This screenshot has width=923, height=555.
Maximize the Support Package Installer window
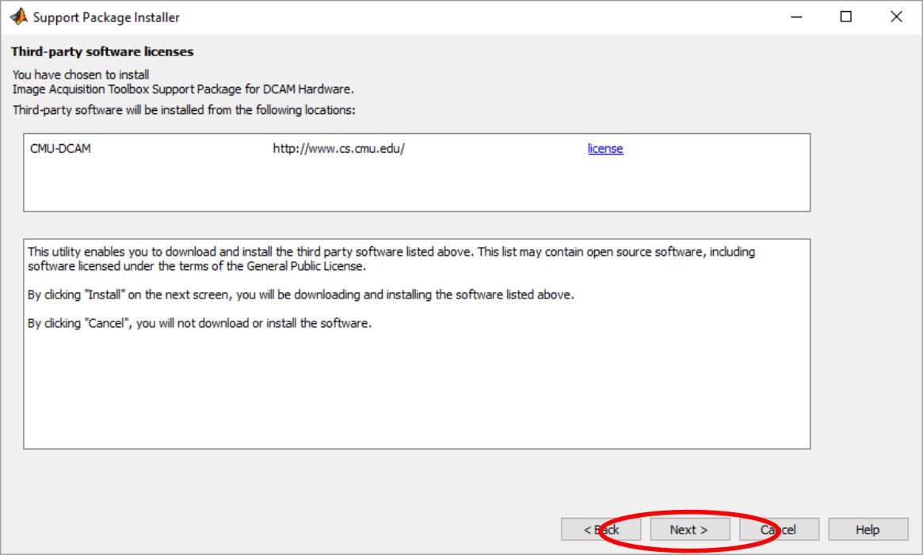pos(846,17)
